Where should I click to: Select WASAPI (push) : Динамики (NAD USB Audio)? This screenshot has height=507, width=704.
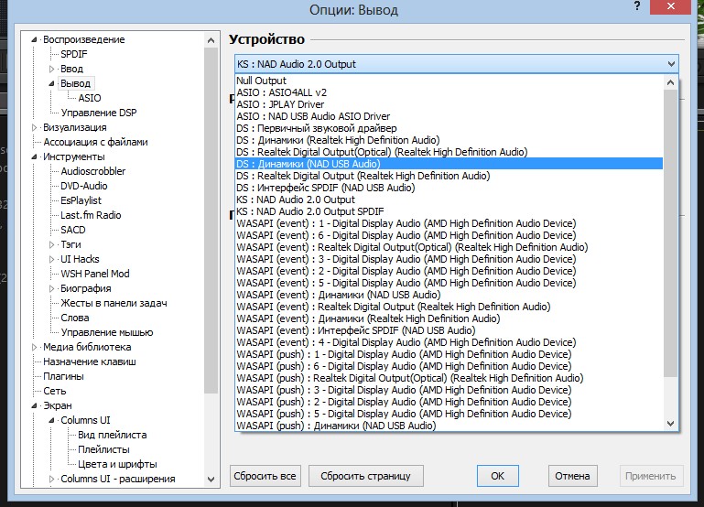coord(449,426)
